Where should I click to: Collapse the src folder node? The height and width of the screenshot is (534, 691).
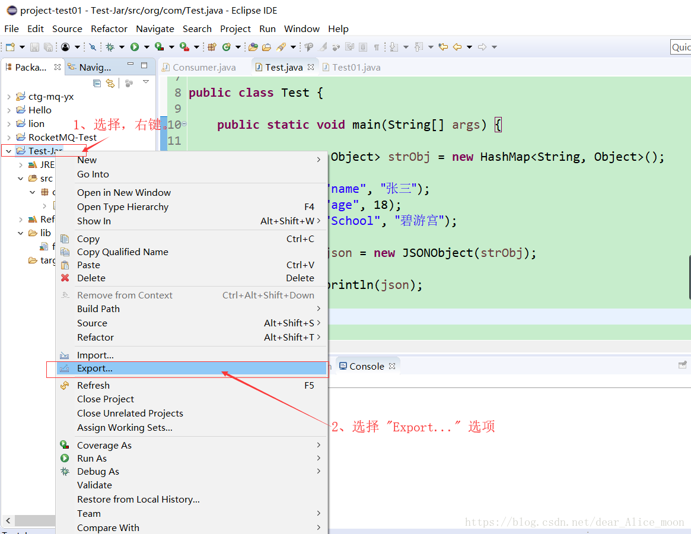[20, 179]
